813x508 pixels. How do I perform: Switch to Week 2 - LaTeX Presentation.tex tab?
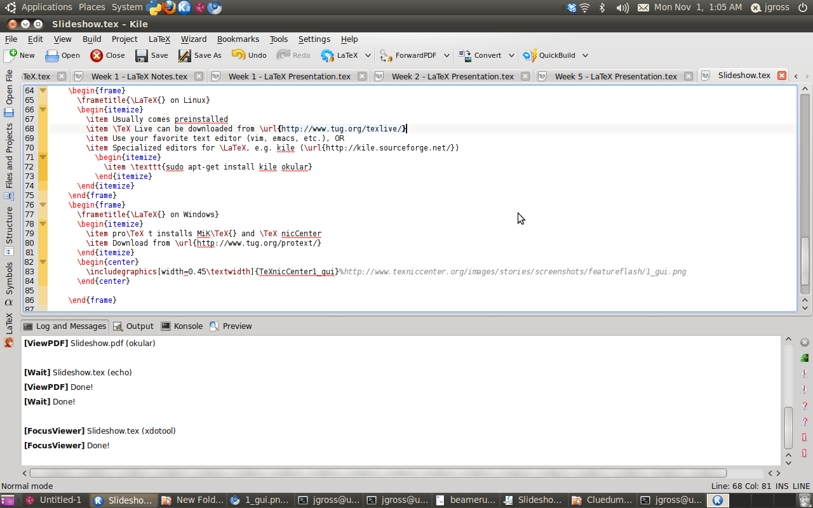coord(452,76)
